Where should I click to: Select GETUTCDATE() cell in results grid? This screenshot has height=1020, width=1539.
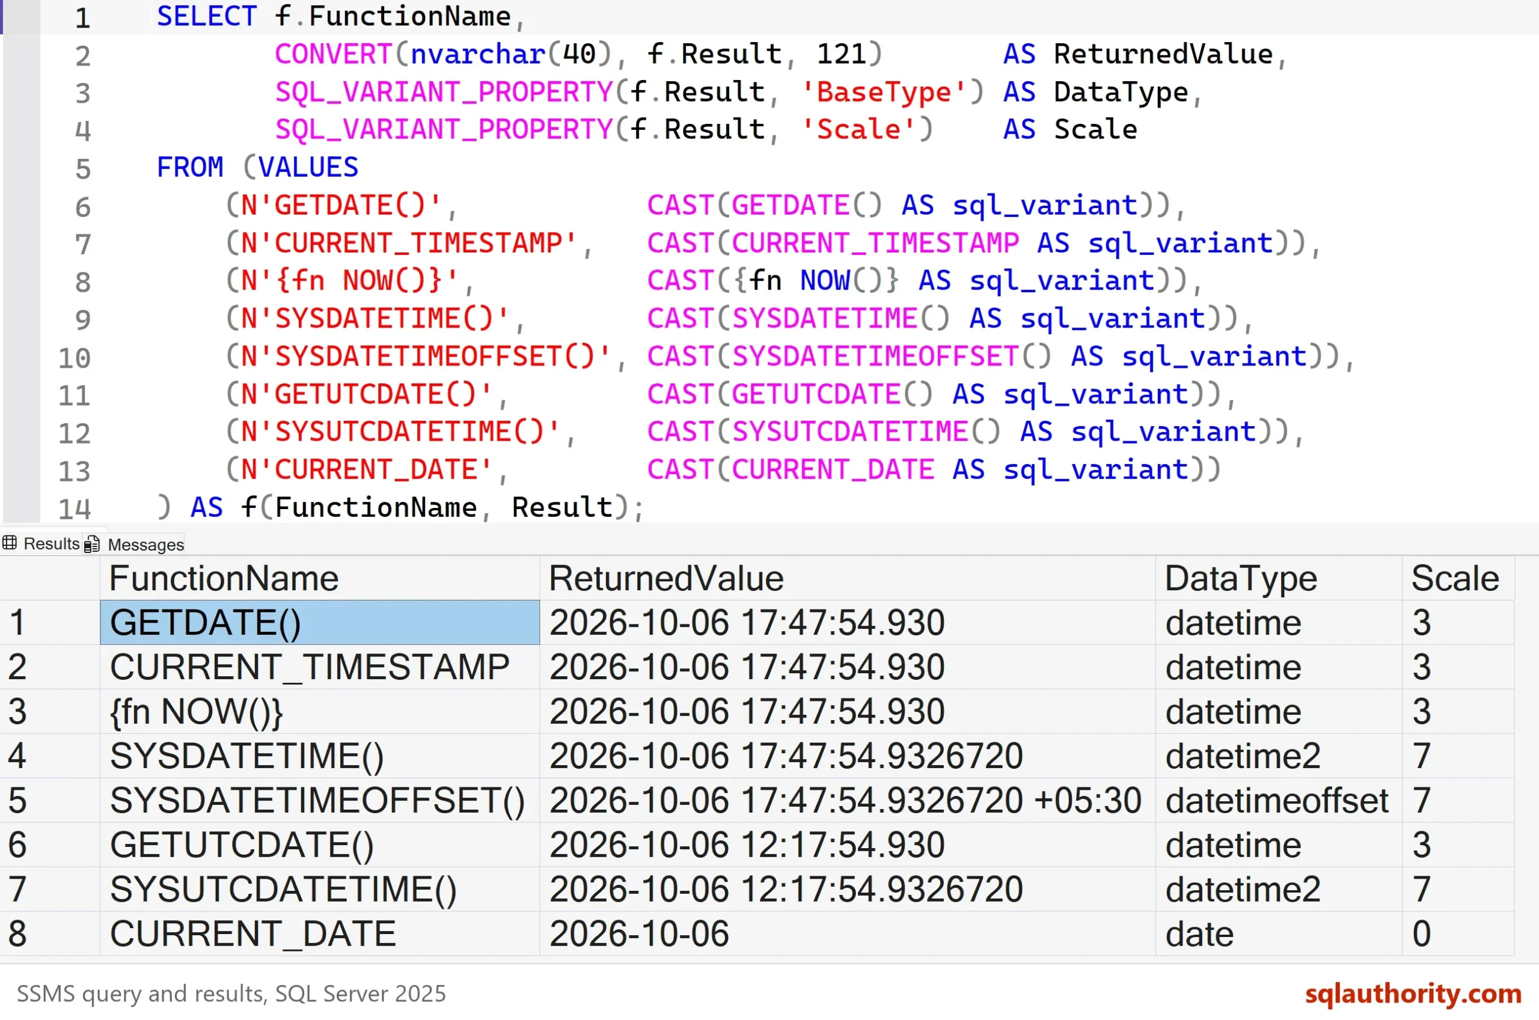pyautogui.click(x=319, y=844)
